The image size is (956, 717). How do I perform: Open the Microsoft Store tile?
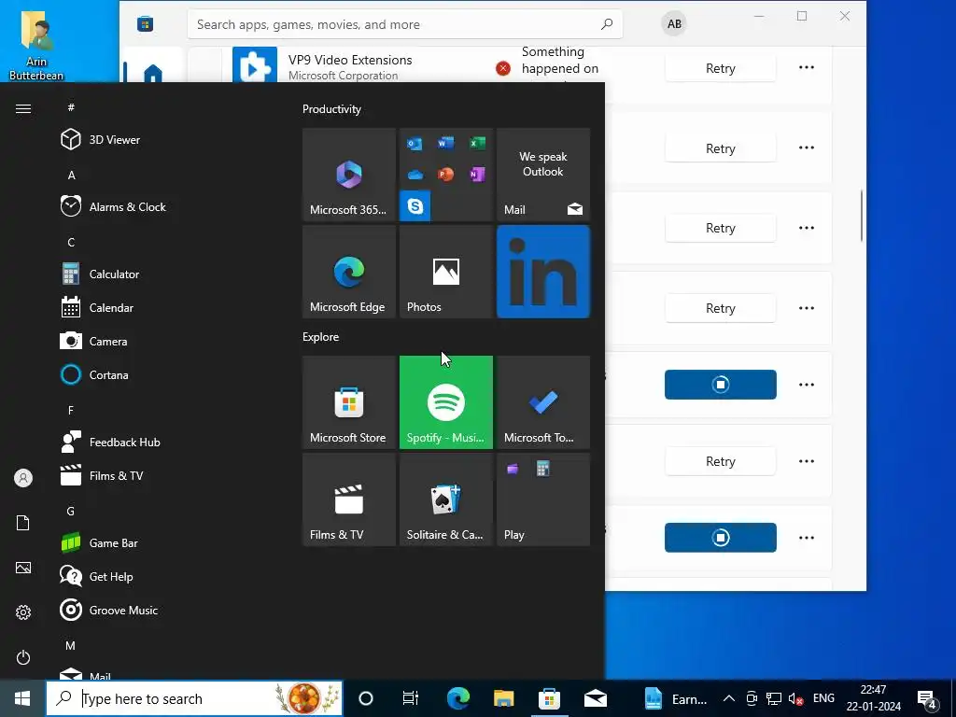pos(349,402)
